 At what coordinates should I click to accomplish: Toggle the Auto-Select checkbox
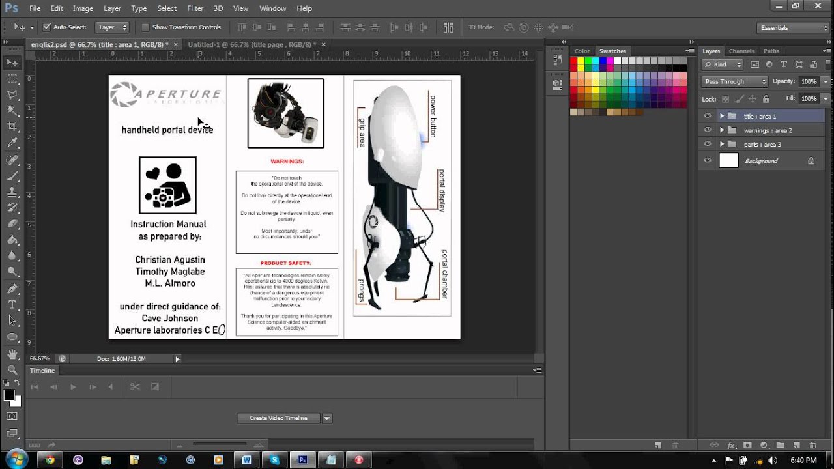pos(47,27)
